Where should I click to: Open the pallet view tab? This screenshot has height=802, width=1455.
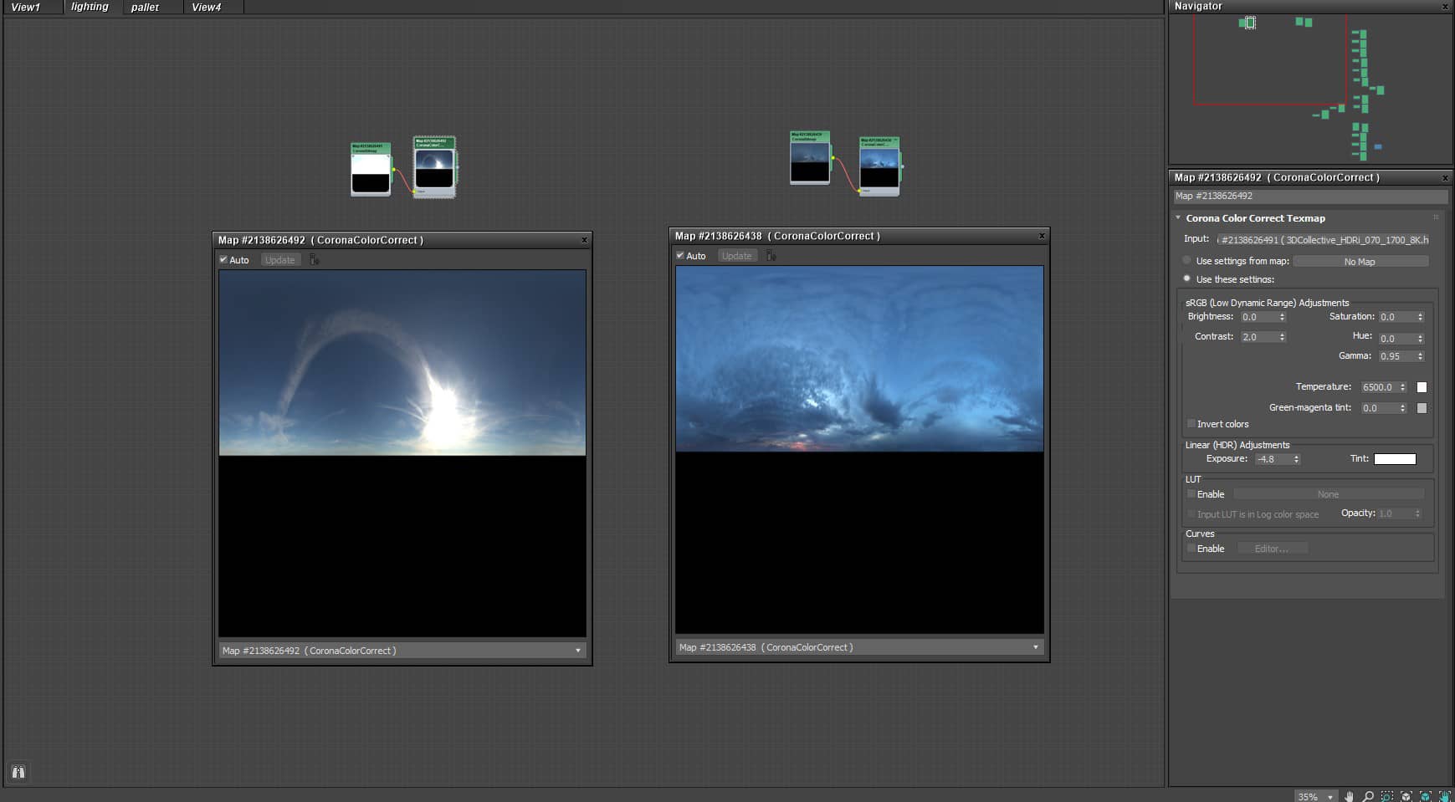click(x=145, y=7)
